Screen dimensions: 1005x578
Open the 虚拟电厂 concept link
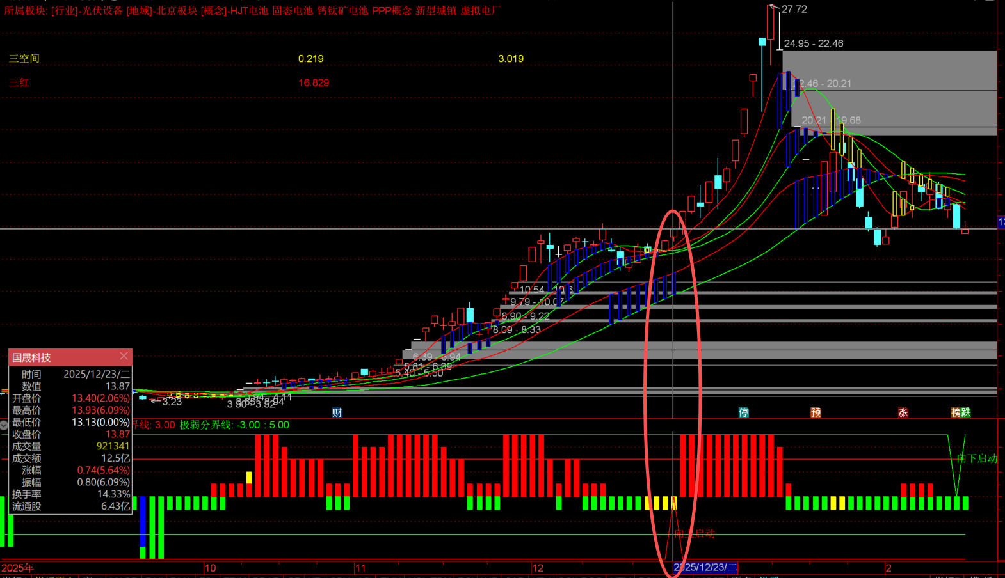click(x=480, y=11)
